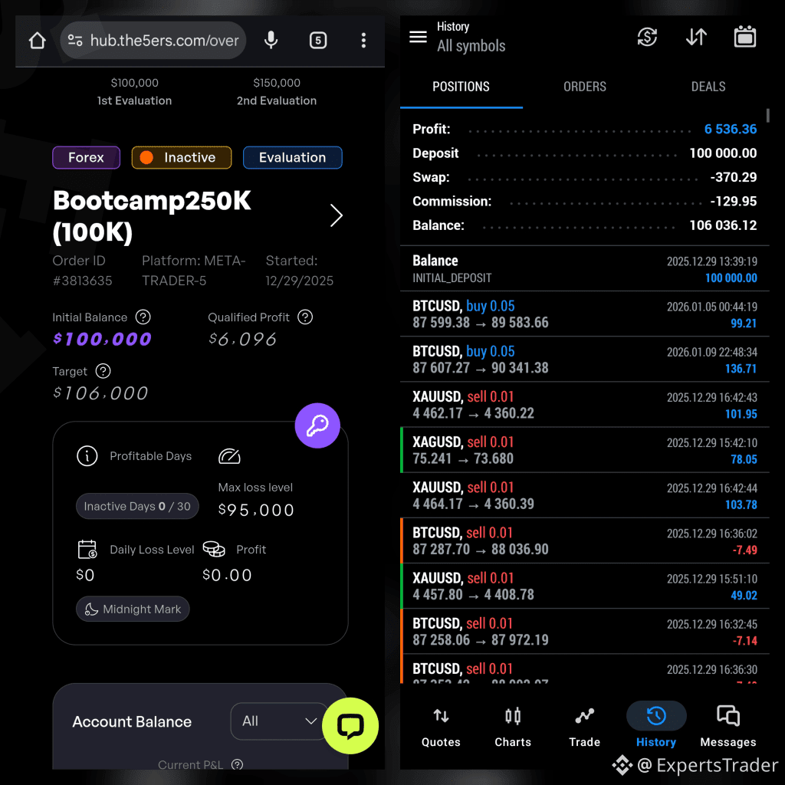Open BTCUSD buy 0.05 row with profit 99.21
Viewport: 785px width, 785px height.
585,314
